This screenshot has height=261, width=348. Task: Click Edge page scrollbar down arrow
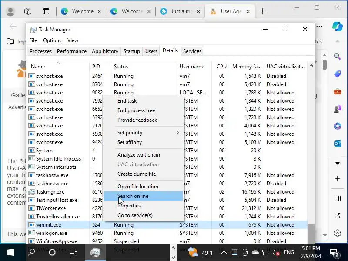point(325,235)
